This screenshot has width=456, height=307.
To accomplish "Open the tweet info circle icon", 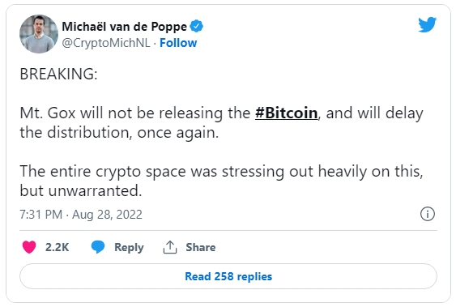I will [x=427, y=215].
